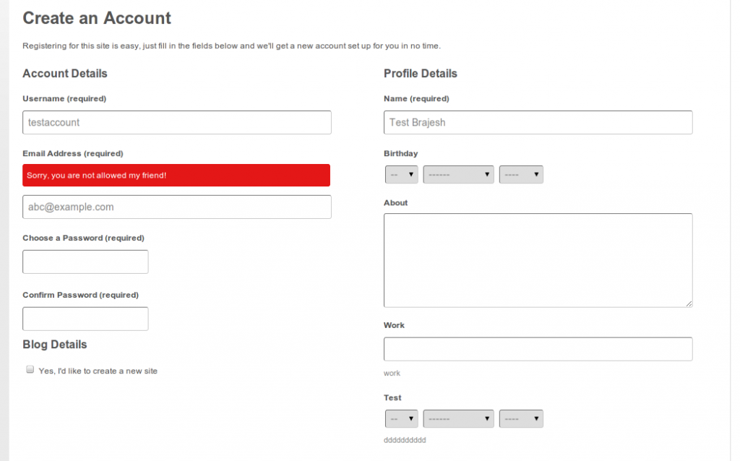Click the Choose a Password field

[x=85, y=261]
